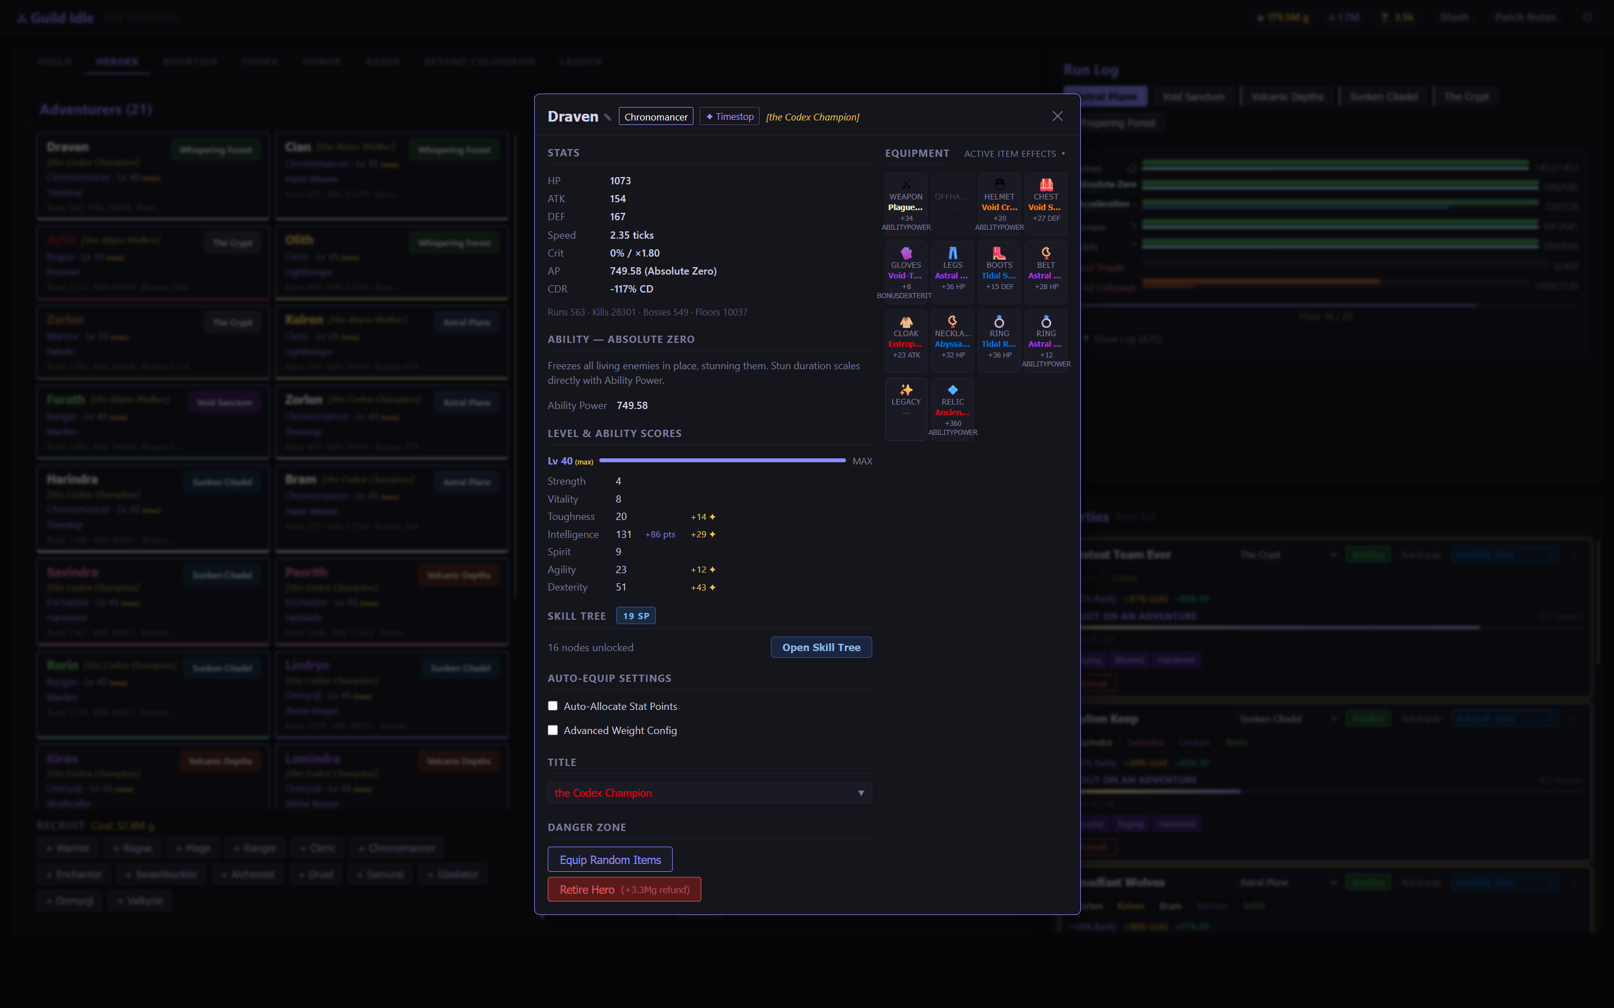Click the AP value 749.58 (Absolute Zero)

pos(663,271)
